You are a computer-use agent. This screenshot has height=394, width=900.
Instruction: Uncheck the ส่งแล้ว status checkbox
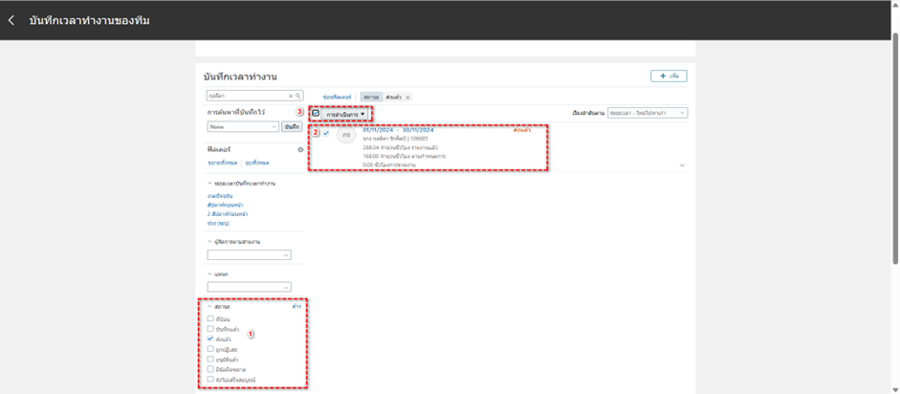(210, 339)
